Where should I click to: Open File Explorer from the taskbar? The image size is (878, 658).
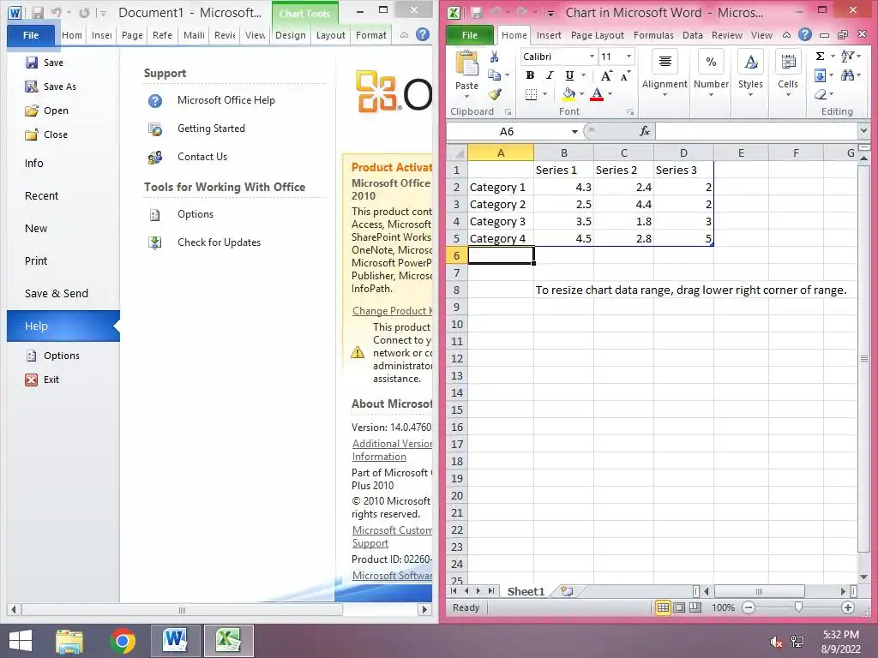(x=69, y=641)
